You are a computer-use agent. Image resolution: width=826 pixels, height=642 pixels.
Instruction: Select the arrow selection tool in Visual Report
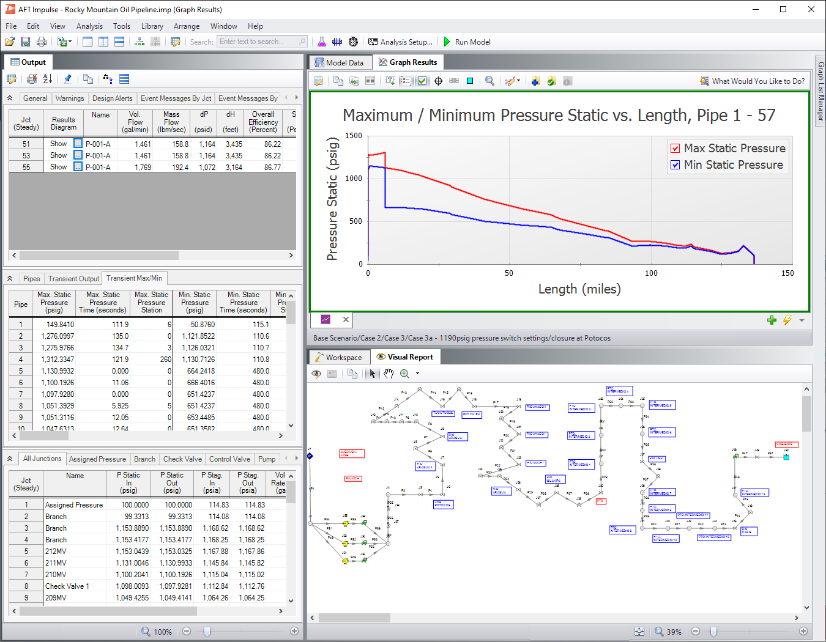tap(372, 374)
